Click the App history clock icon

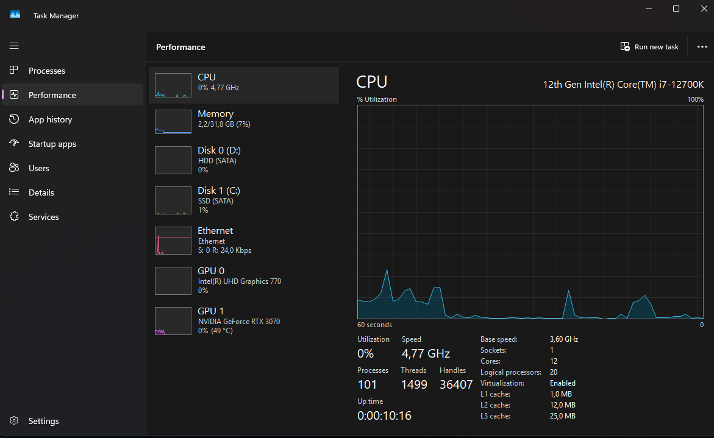14,119
